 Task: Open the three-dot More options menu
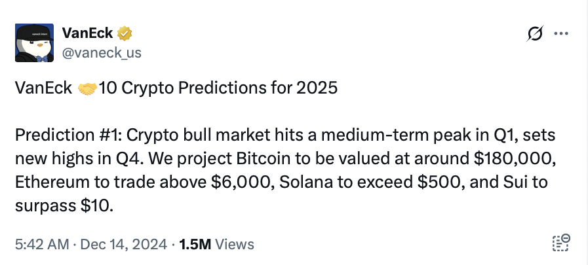point(561,34)
